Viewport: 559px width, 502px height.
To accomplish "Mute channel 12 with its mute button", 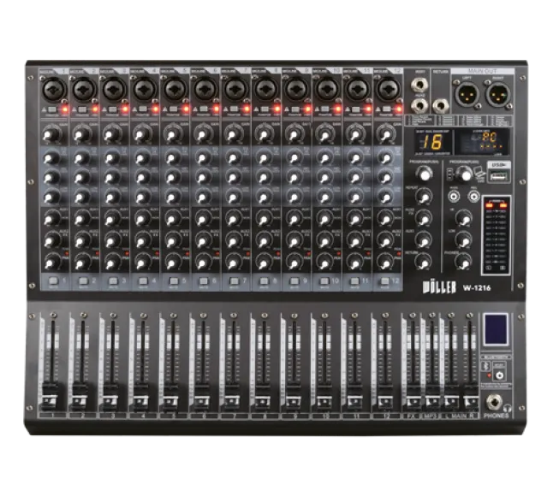I will tap(385, 281).
